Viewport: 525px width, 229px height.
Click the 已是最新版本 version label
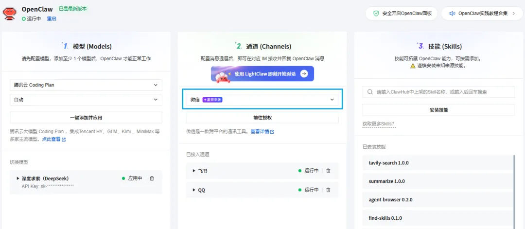click(x=72, y=9)
